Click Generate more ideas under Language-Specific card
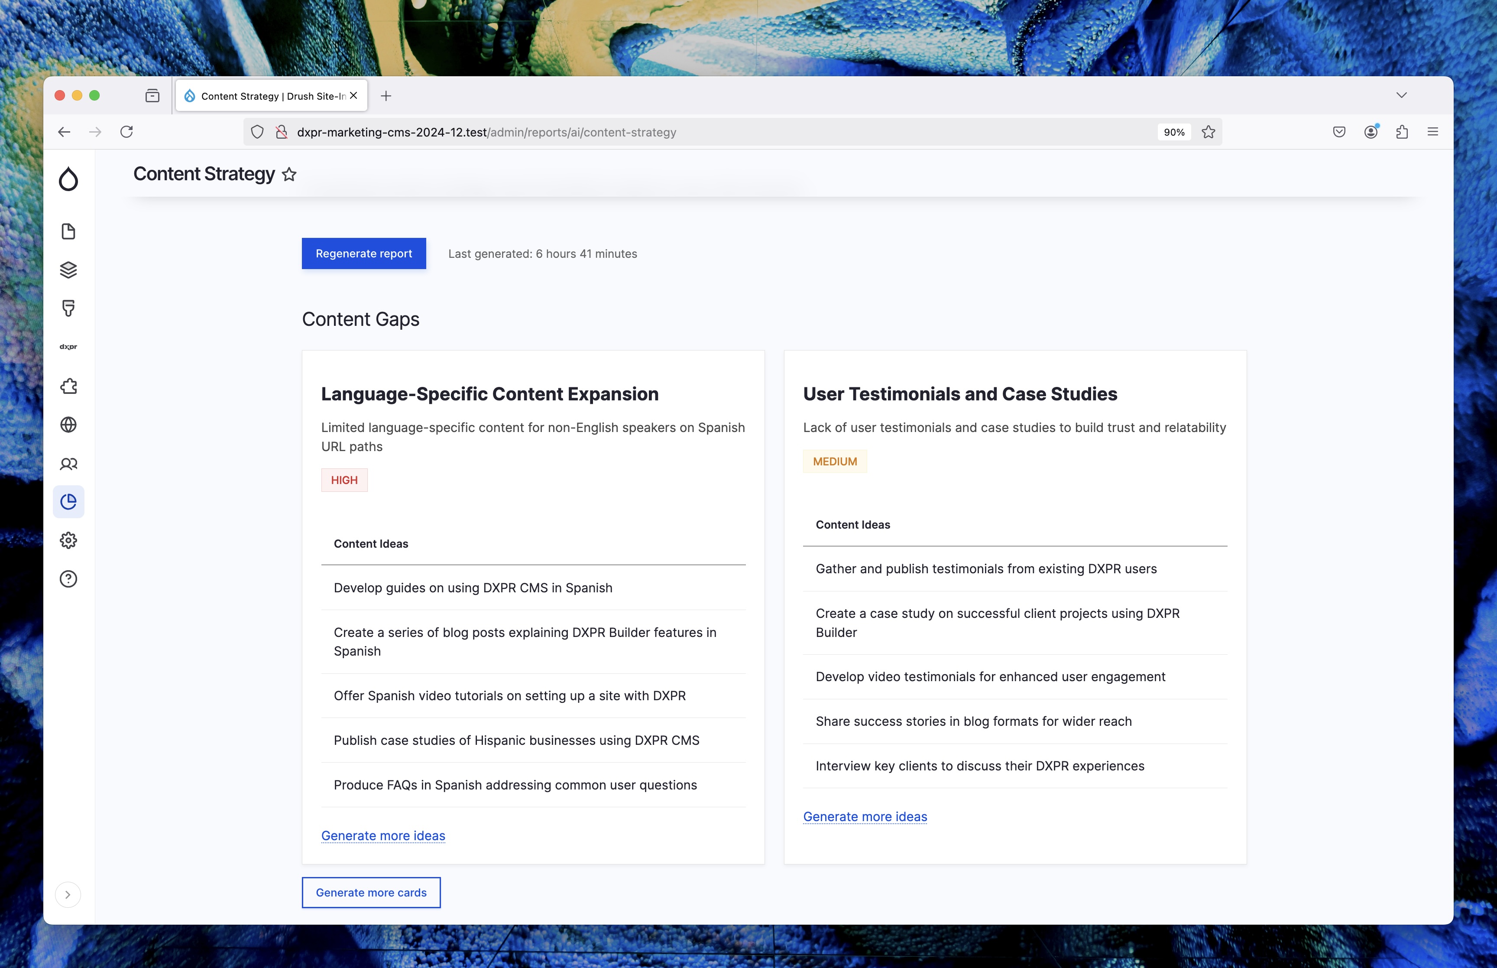The height and width of the screenshot is (968, 1497). pos(383,835)
